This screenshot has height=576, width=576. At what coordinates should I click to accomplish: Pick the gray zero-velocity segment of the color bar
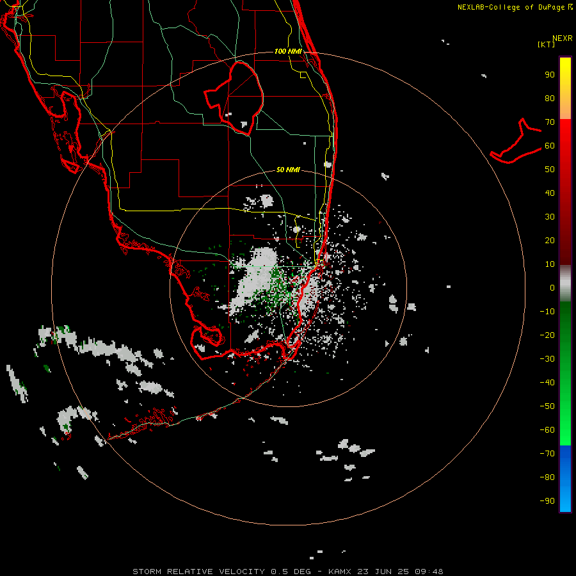pyautogui.click(x=565, y=284)
